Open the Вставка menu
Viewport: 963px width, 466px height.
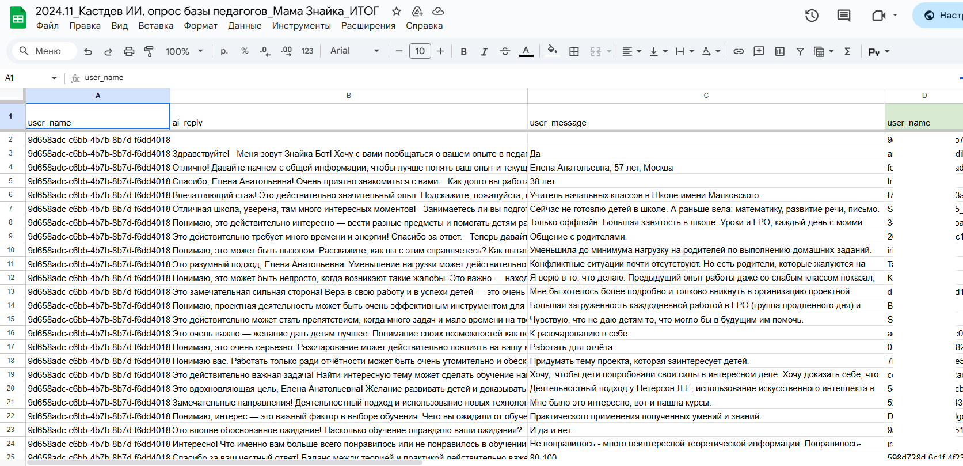155,26
